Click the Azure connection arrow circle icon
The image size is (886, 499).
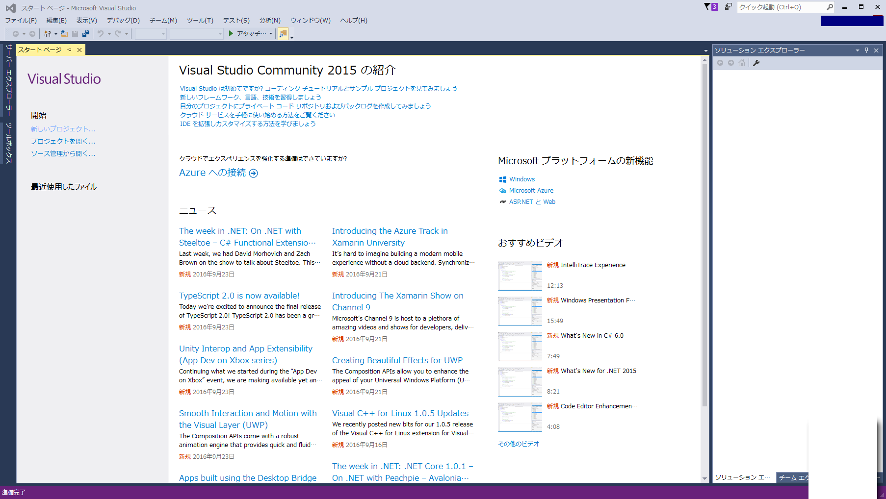254,173
